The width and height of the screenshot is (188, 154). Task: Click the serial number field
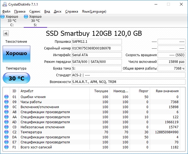pos(97,48)
